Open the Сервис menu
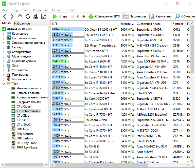195x168 pixels. tap(57, 10)
